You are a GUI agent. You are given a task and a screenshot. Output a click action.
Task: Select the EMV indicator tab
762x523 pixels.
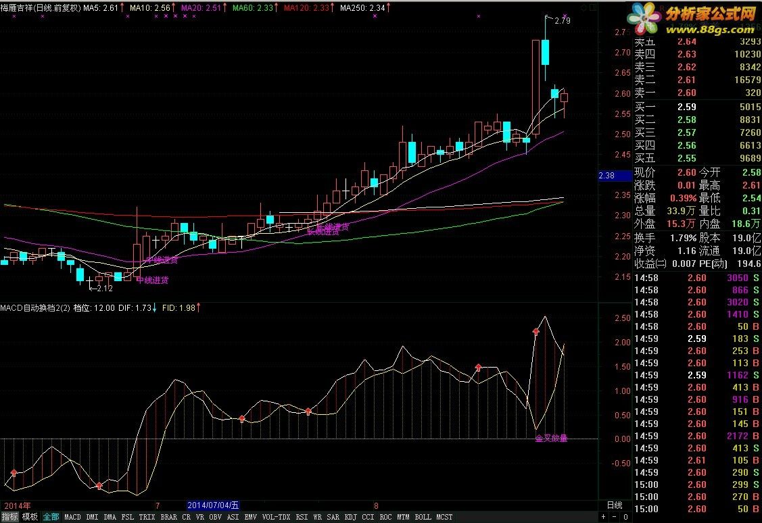[x=250, y=517]
